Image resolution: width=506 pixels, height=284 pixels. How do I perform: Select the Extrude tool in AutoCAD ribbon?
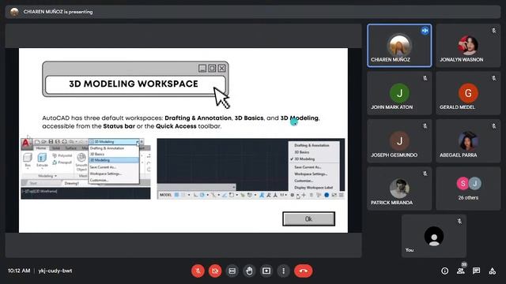[x=42, y=160]
